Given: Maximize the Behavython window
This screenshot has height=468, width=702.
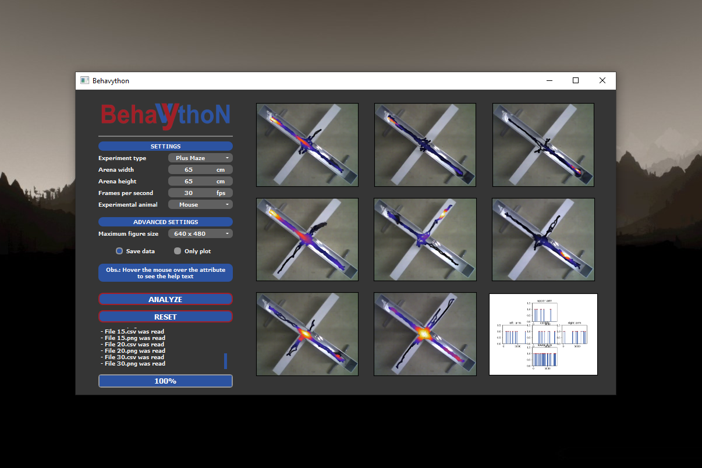Looking at the screenshot, I should [x=575, y=81].
